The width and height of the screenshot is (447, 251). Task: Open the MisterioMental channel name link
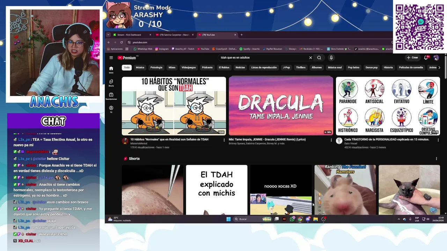pyautogui.click(x=138, y=143)
